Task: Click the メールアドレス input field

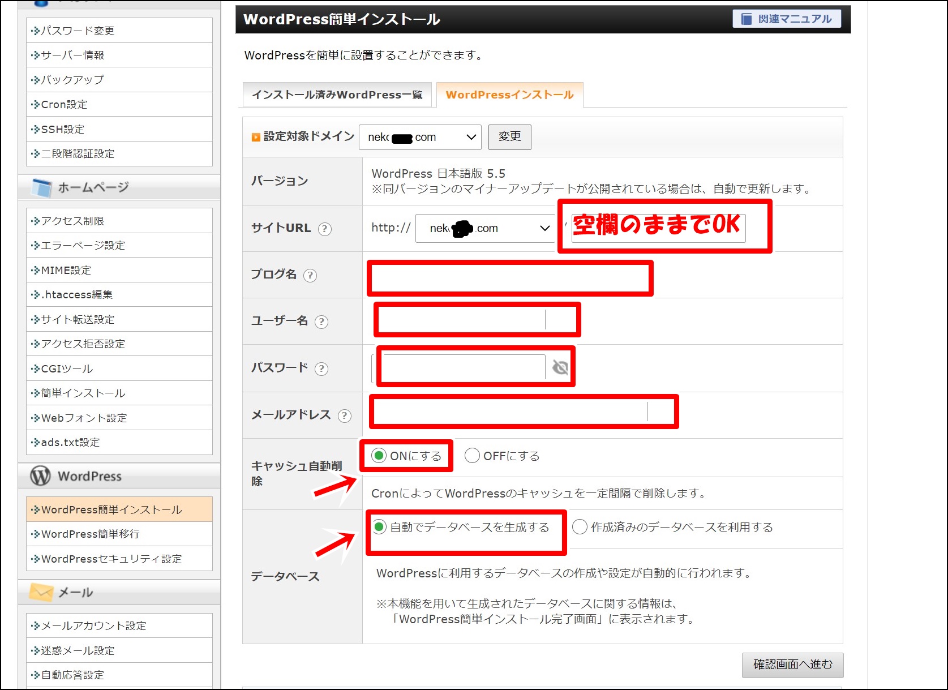Action: point(524,412)
